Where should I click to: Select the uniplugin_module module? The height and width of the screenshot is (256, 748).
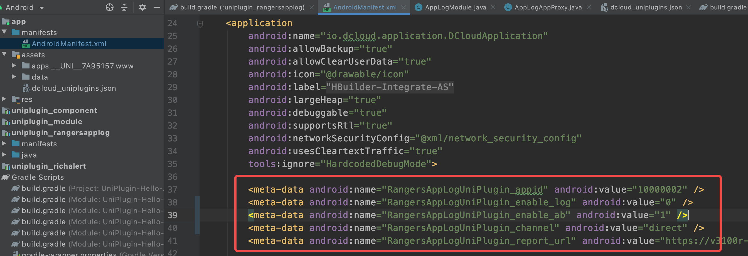pos(47,121)
